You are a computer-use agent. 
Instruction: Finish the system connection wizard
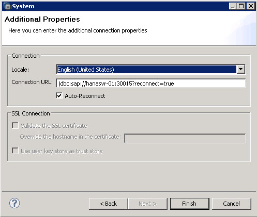189,204
